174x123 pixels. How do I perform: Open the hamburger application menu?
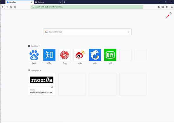click(x=172, y=7)
